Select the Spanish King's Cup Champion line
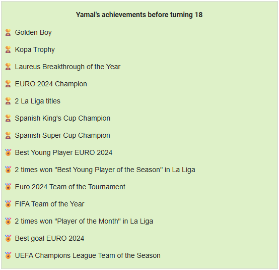This screenshot has height=270, width=279. pos(62,119)
